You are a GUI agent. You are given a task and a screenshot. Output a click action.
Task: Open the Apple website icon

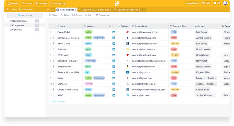click(x=128, y=78)
